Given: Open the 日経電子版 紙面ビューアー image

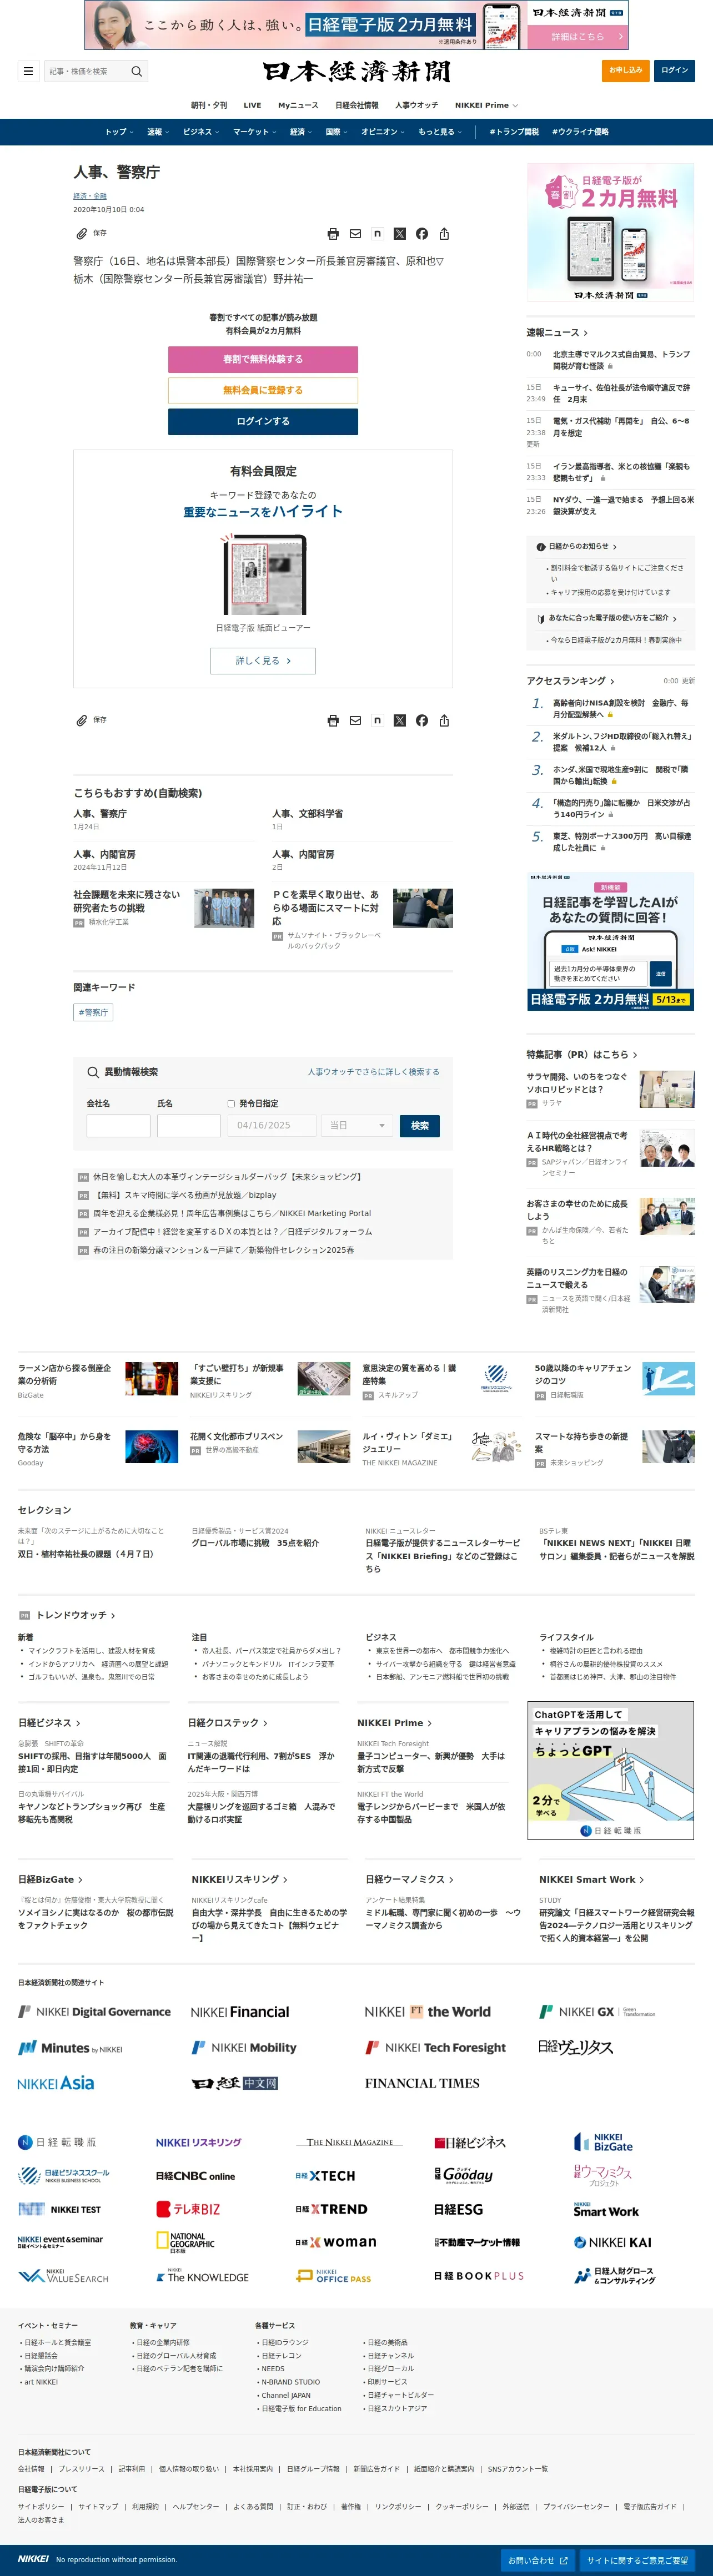Looking at the screenshot, I should pos(263,575).
